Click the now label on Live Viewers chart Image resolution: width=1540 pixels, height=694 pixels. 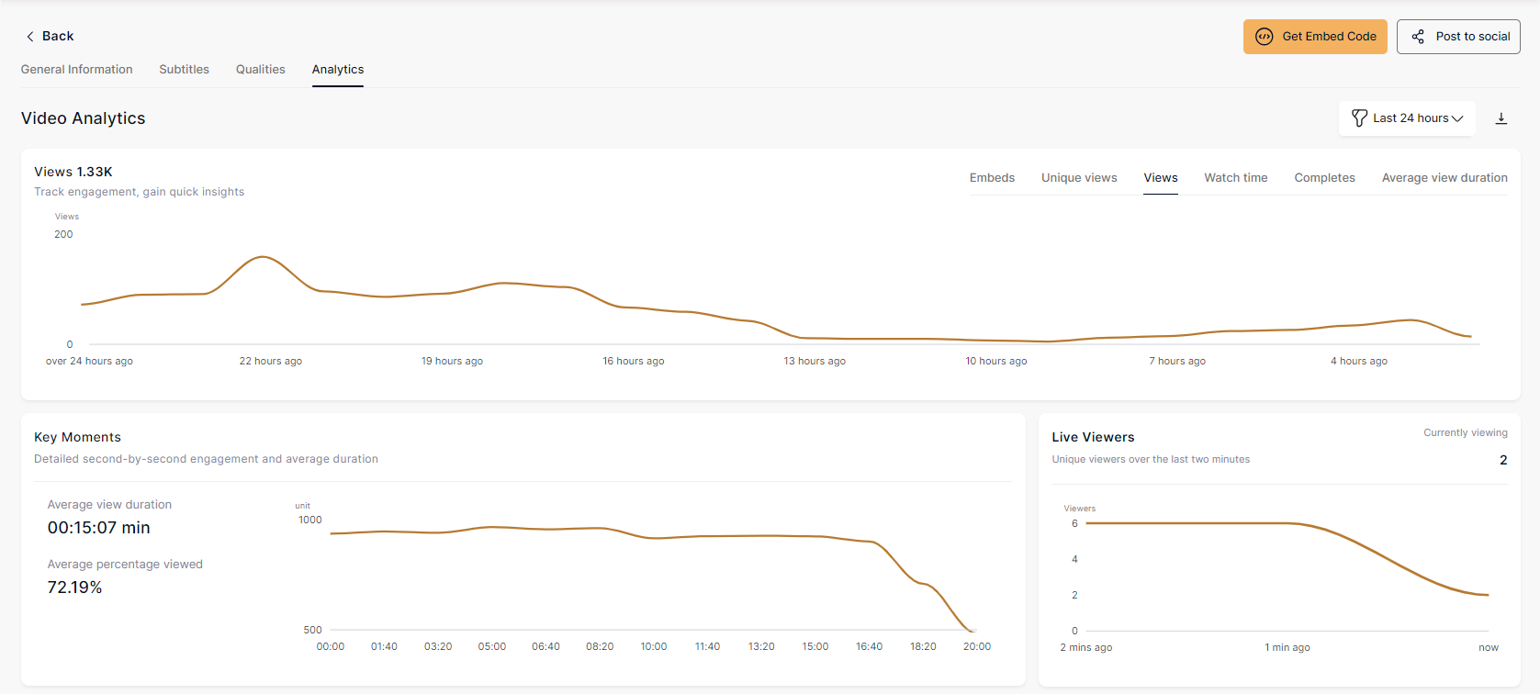point(1489,648)
